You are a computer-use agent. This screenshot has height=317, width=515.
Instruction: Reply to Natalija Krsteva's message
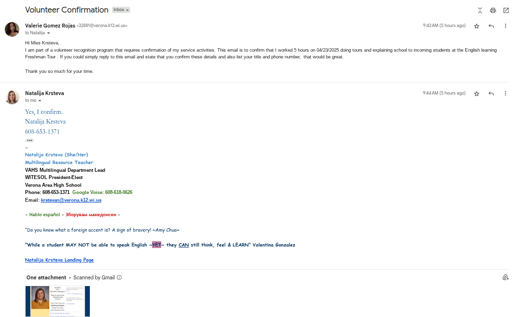pyautogui.click(x=491, y=94)
